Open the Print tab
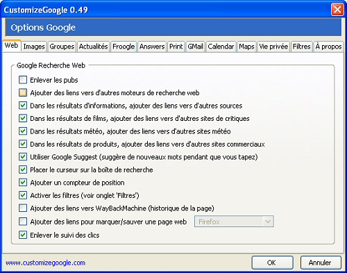The height and width of the screenshot is (273, 347). [x=176, y=47]
